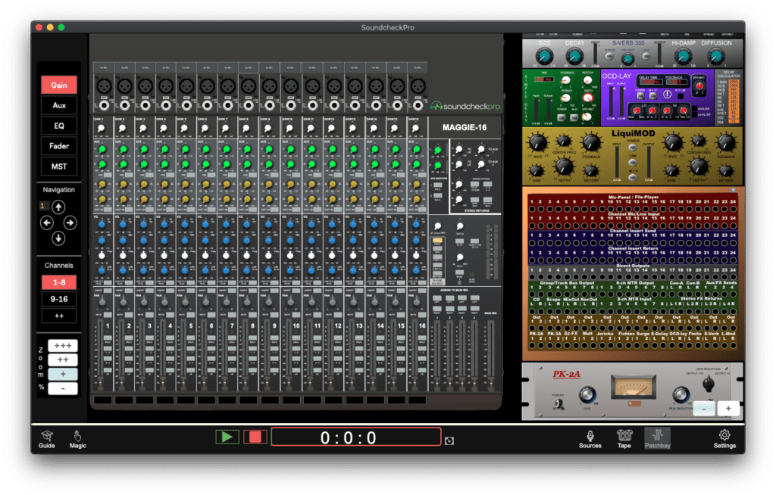
Task: Click the Simple Delay Feedback knob
Action: (566, 80)
